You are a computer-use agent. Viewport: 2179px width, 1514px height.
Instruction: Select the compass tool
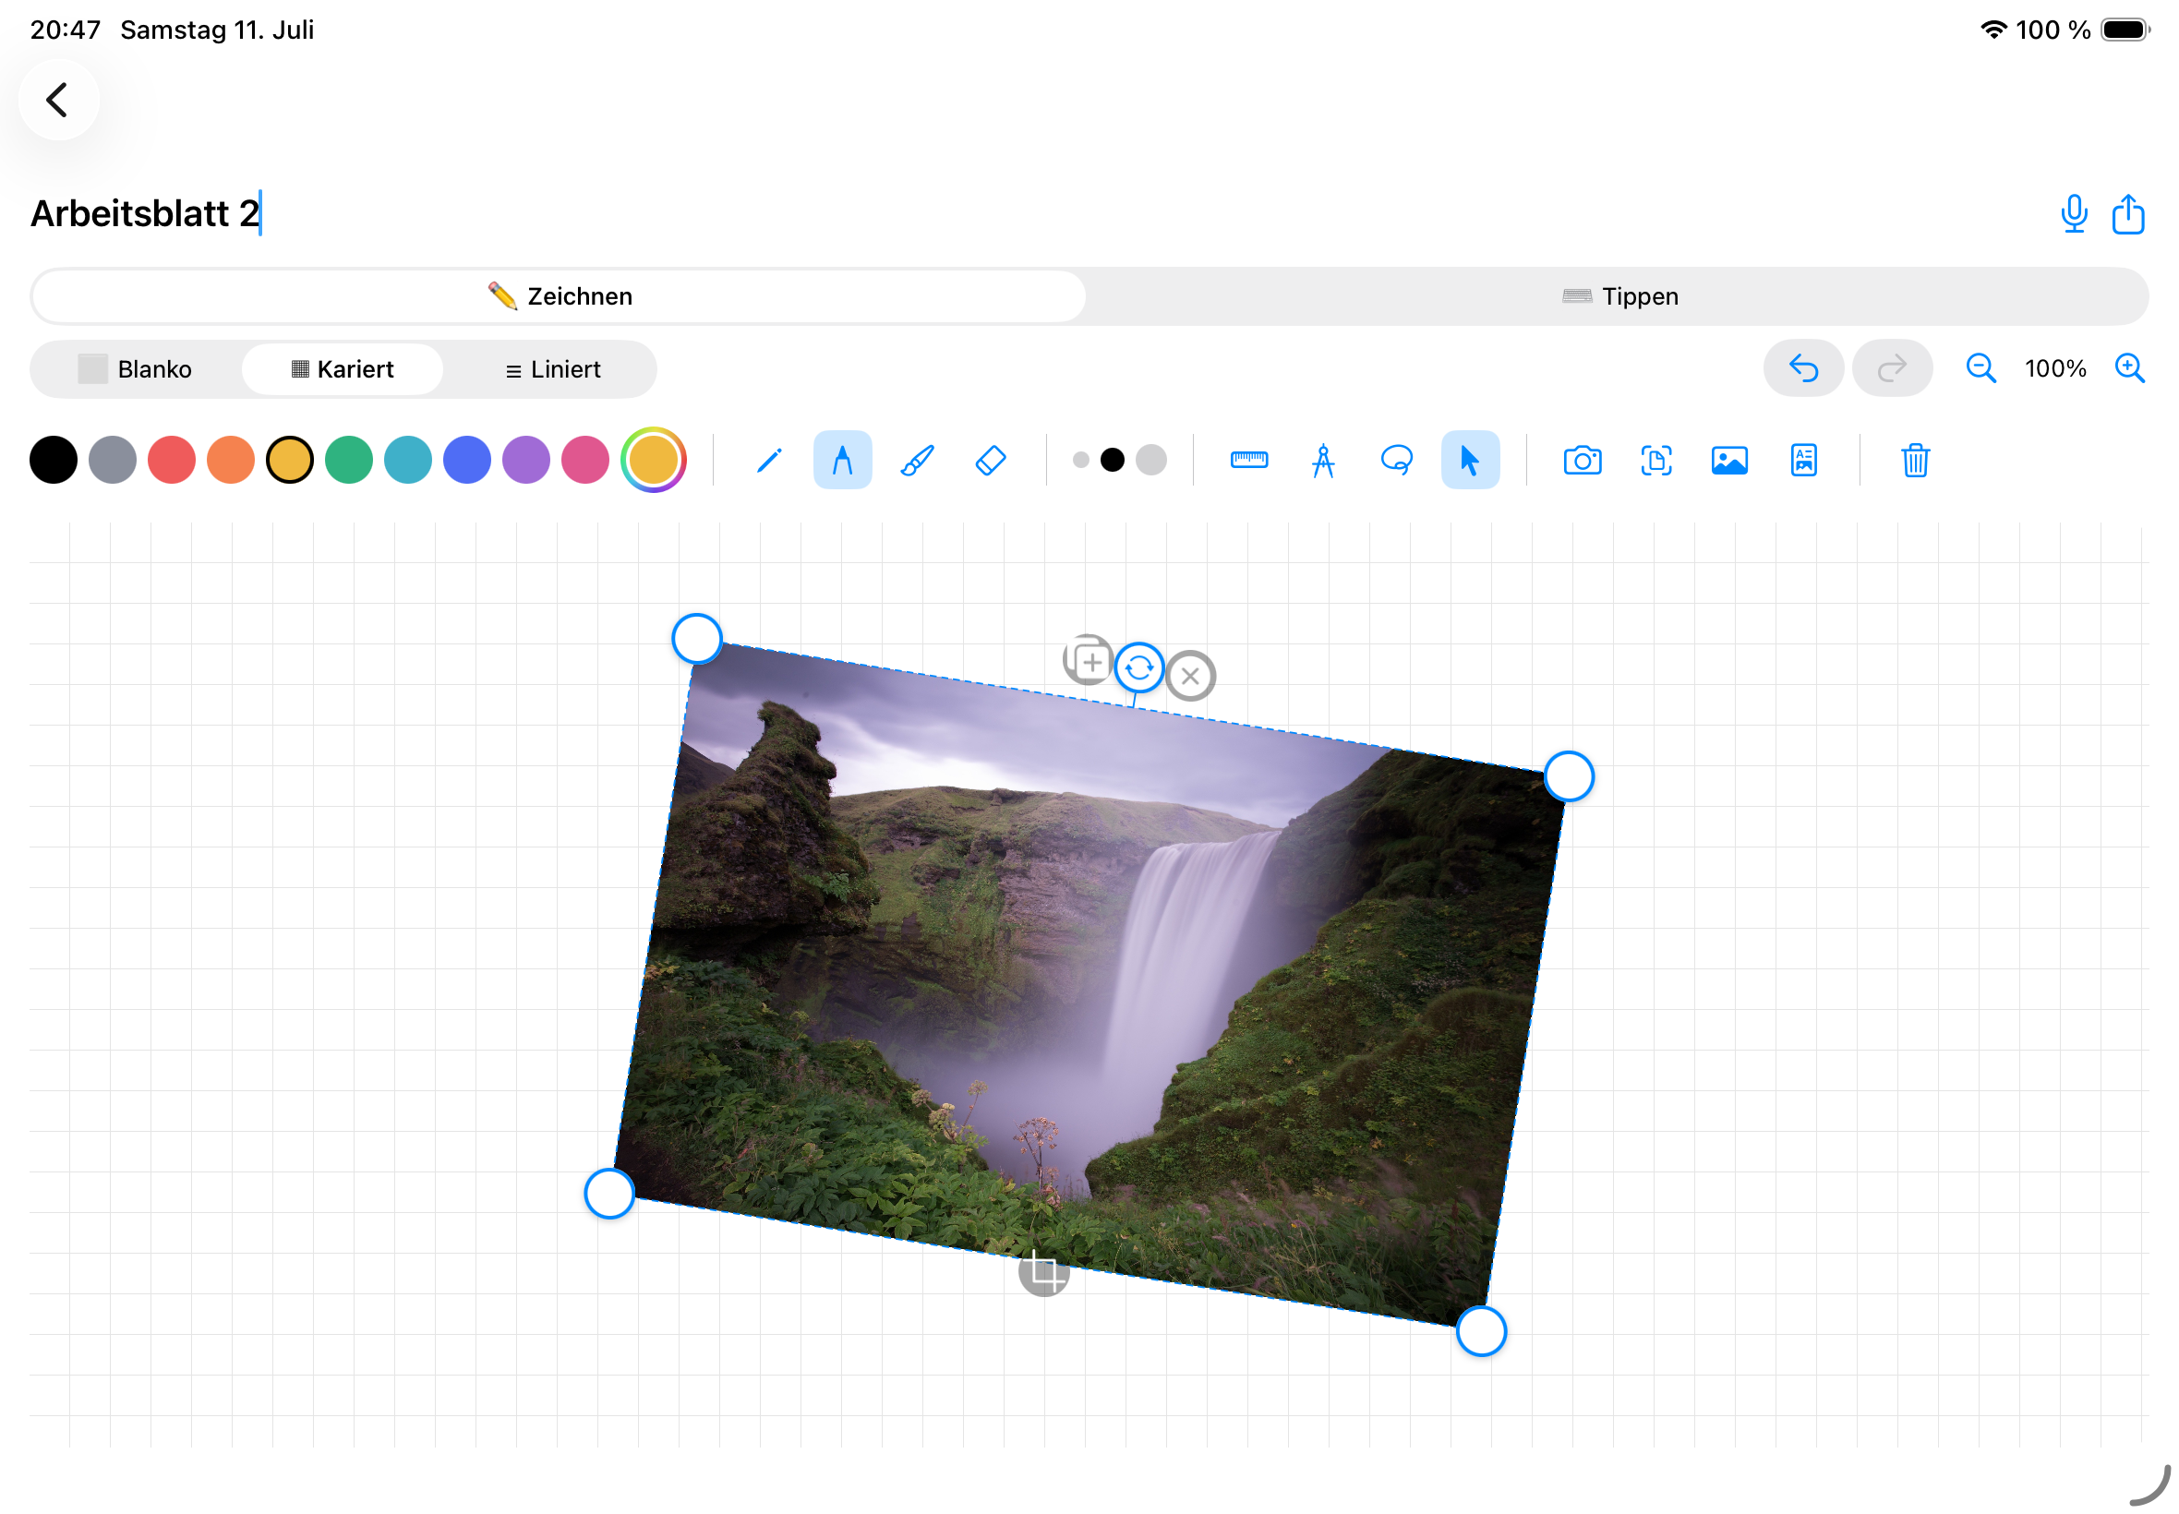click(1322, 460)
